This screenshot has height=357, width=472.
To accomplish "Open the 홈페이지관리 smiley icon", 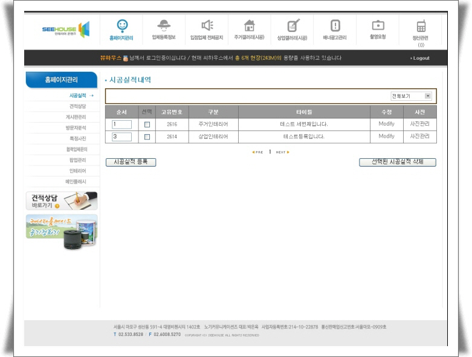I will (x=122, y=25).
